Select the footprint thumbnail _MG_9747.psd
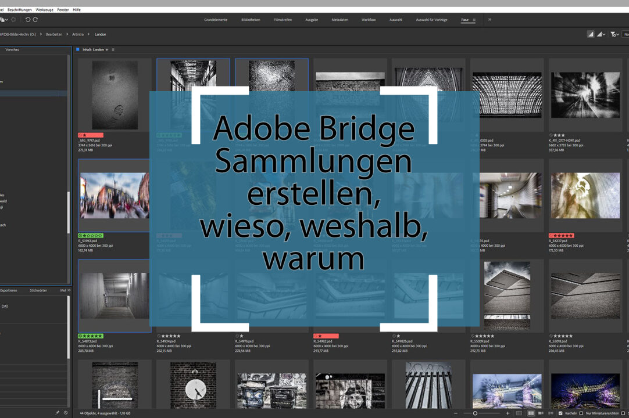 (x=115, y=95)
